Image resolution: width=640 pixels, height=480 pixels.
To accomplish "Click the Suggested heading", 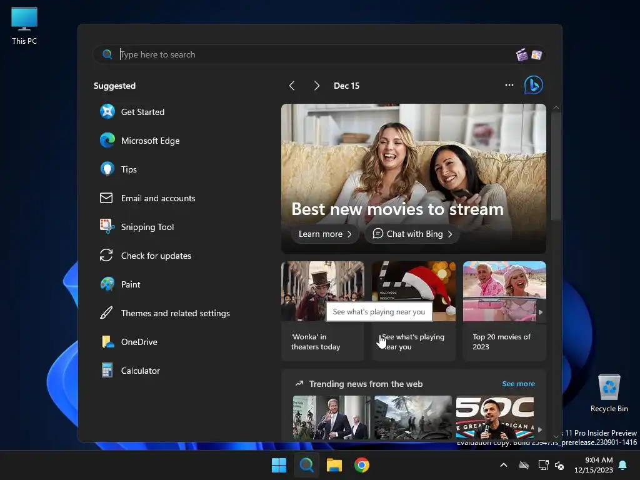I will (x=115, y=86).
